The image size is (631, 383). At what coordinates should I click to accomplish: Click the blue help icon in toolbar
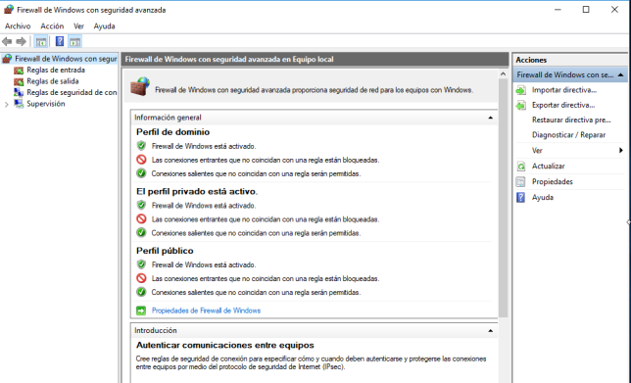60,41
